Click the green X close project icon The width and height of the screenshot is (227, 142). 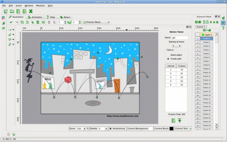(x=31, y=11)
